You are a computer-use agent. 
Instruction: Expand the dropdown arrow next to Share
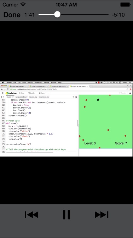point(48,93)
